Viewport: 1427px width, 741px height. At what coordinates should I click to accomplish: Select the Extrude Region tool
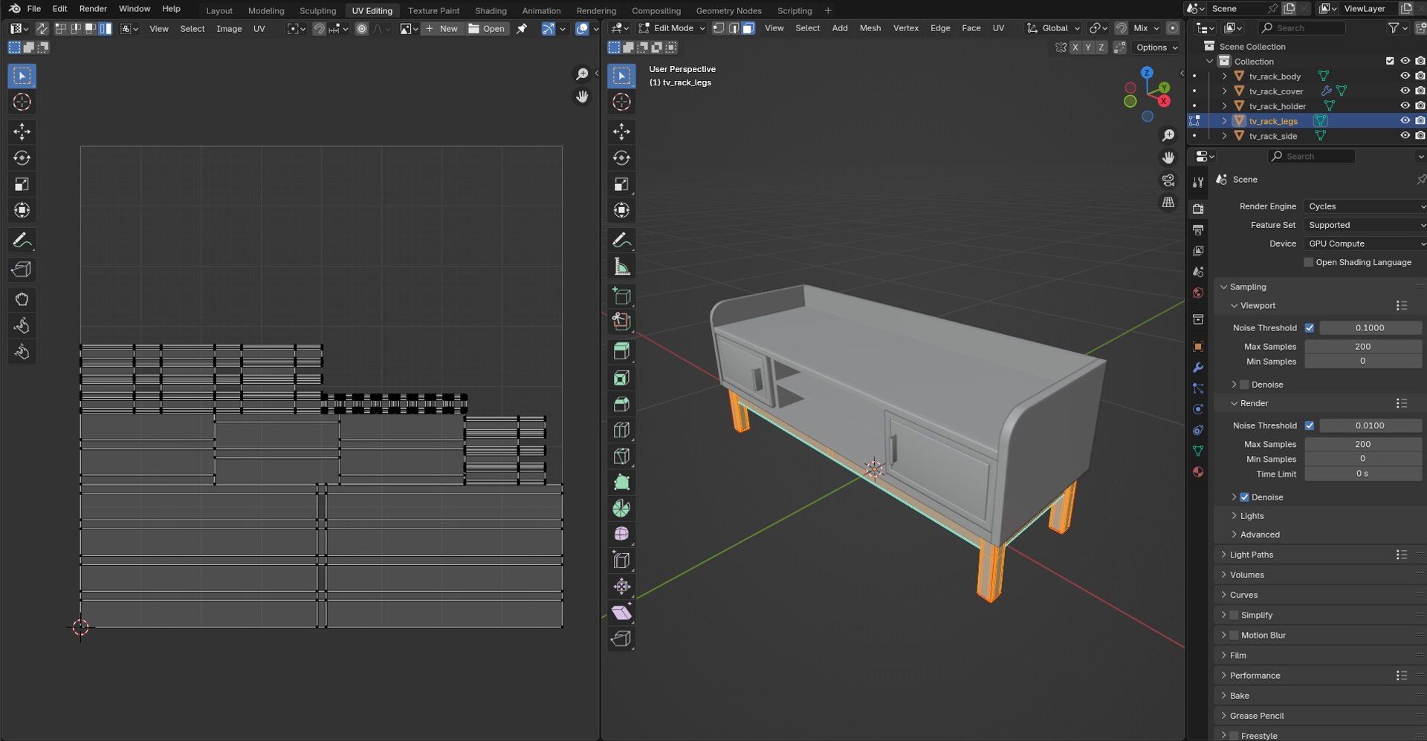[621, 351]
